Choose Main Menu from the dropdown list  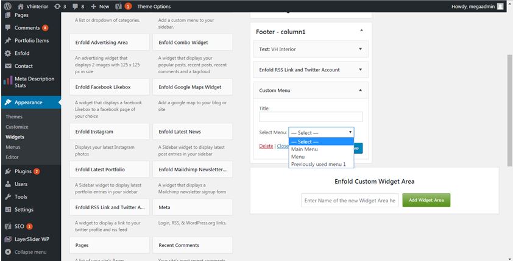(321, 149)
